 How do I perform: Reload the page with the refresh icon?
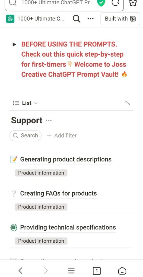115,3
